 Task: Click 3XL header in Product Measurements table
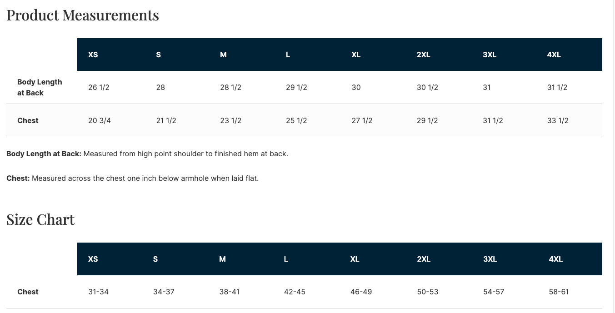(x=489, y=55)
